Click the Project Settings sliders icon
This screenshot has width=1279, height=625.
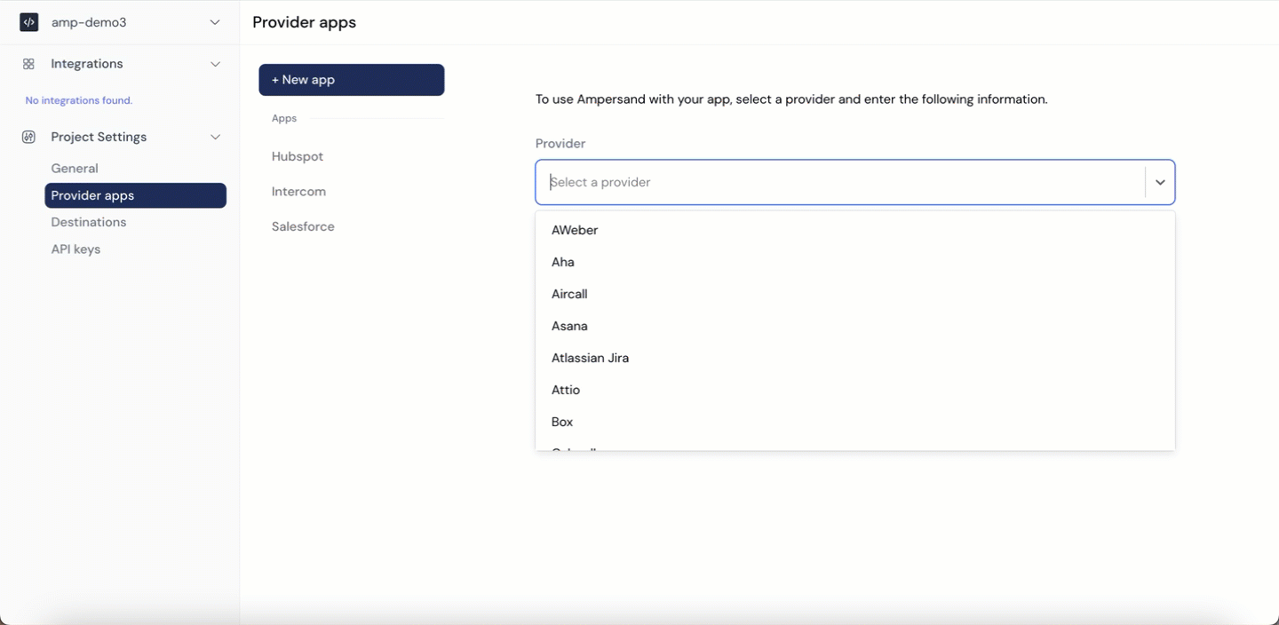point(27,137)
